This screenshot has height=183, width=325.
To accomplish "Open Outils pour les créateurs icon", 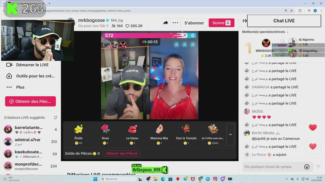I will tap(9, 76).
